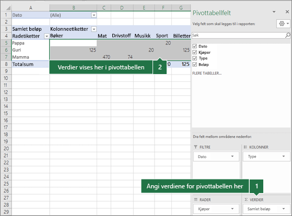Select column B header
Screen dimensions: 292x216
pyautogui.click(x=73, y=8)
